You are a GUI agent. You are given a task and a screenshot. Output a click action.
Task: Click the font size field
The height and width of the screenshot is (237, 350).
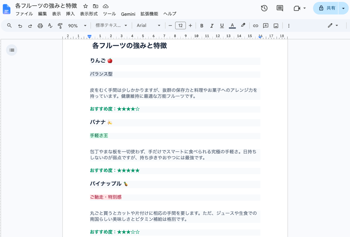180,26
